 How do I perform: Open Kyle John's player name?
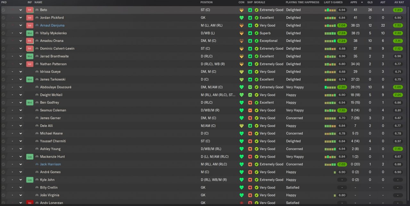pos(47,180)
